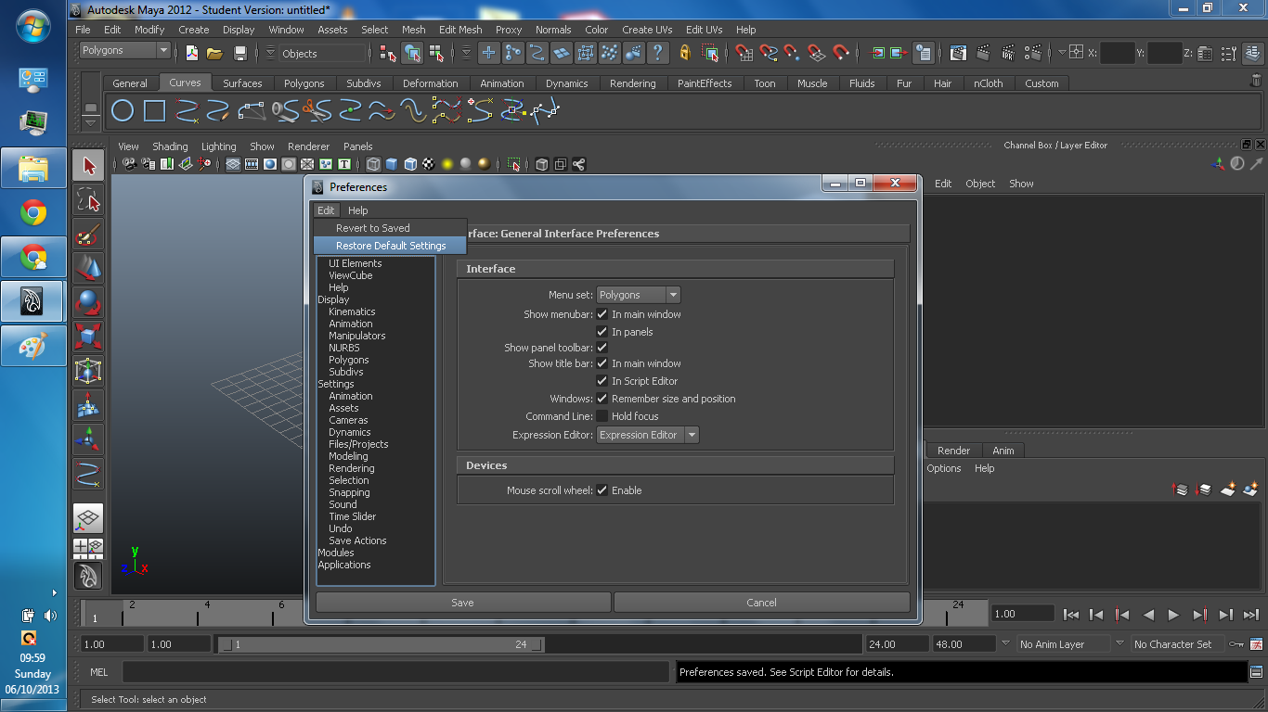Click the Cancel button in Preferences
This screenshot has width=1268, height=712.
point(761,603)
